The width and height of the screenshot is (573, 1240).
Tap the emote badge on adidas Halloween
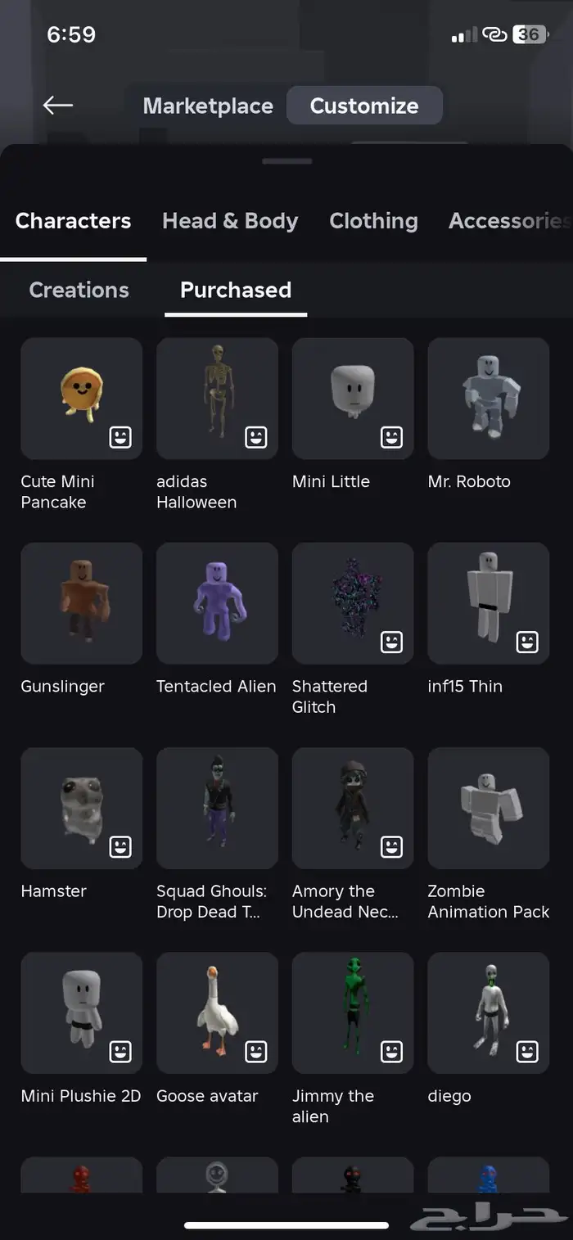(256, 437)
